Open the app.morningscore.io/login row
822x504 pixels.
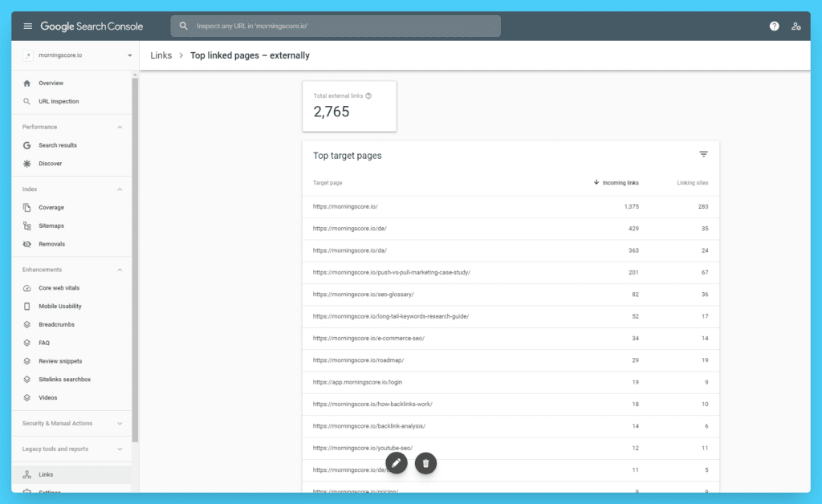[x=511, y=383]
